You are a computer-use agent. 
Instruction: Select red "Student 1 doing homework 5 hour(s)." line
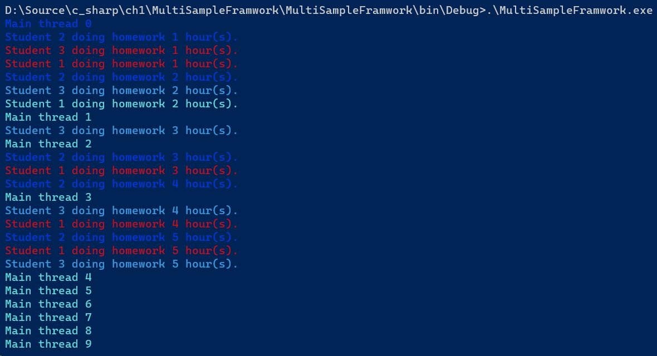(121, 250)
